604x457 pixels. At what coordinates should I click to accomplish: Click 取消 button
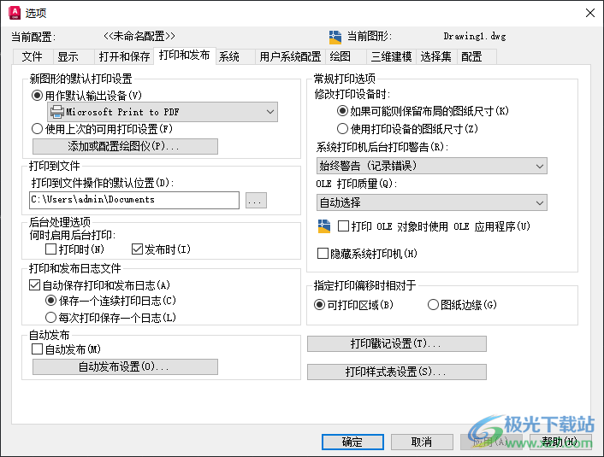click(422, 442)
